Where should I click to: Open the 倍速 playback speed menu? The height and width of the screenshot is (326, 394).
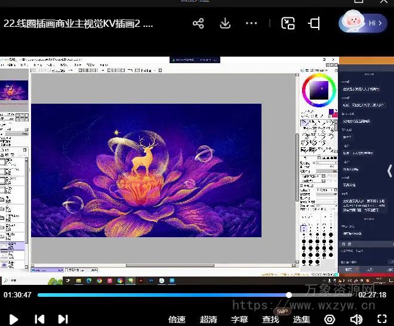pos(177,319)
